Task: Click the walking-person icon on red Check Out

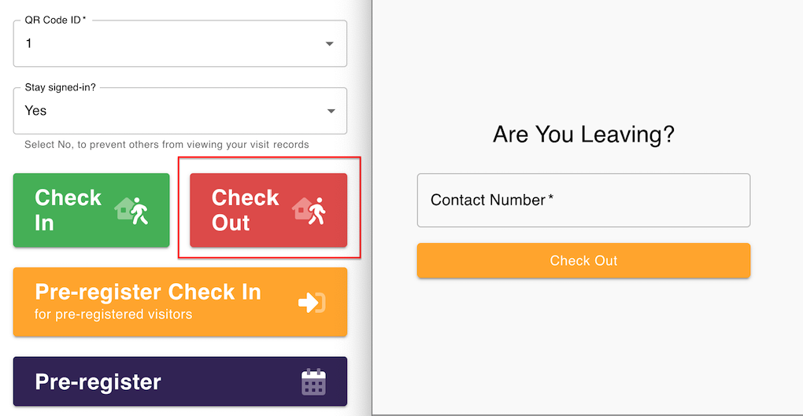Action: point(309,211)
